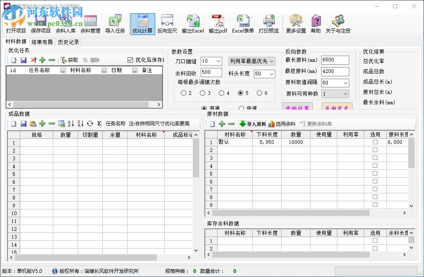Open 打印预览 print preview
The width and height of the screenshot is (424, 277).
click(269, 23)
